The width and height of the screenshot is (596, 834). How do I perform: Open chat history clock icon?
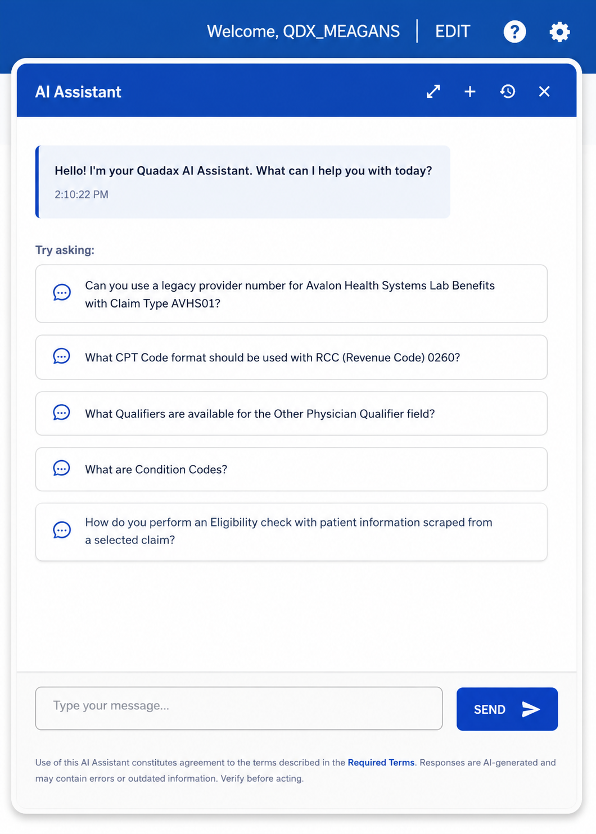(x=508, y=92)
